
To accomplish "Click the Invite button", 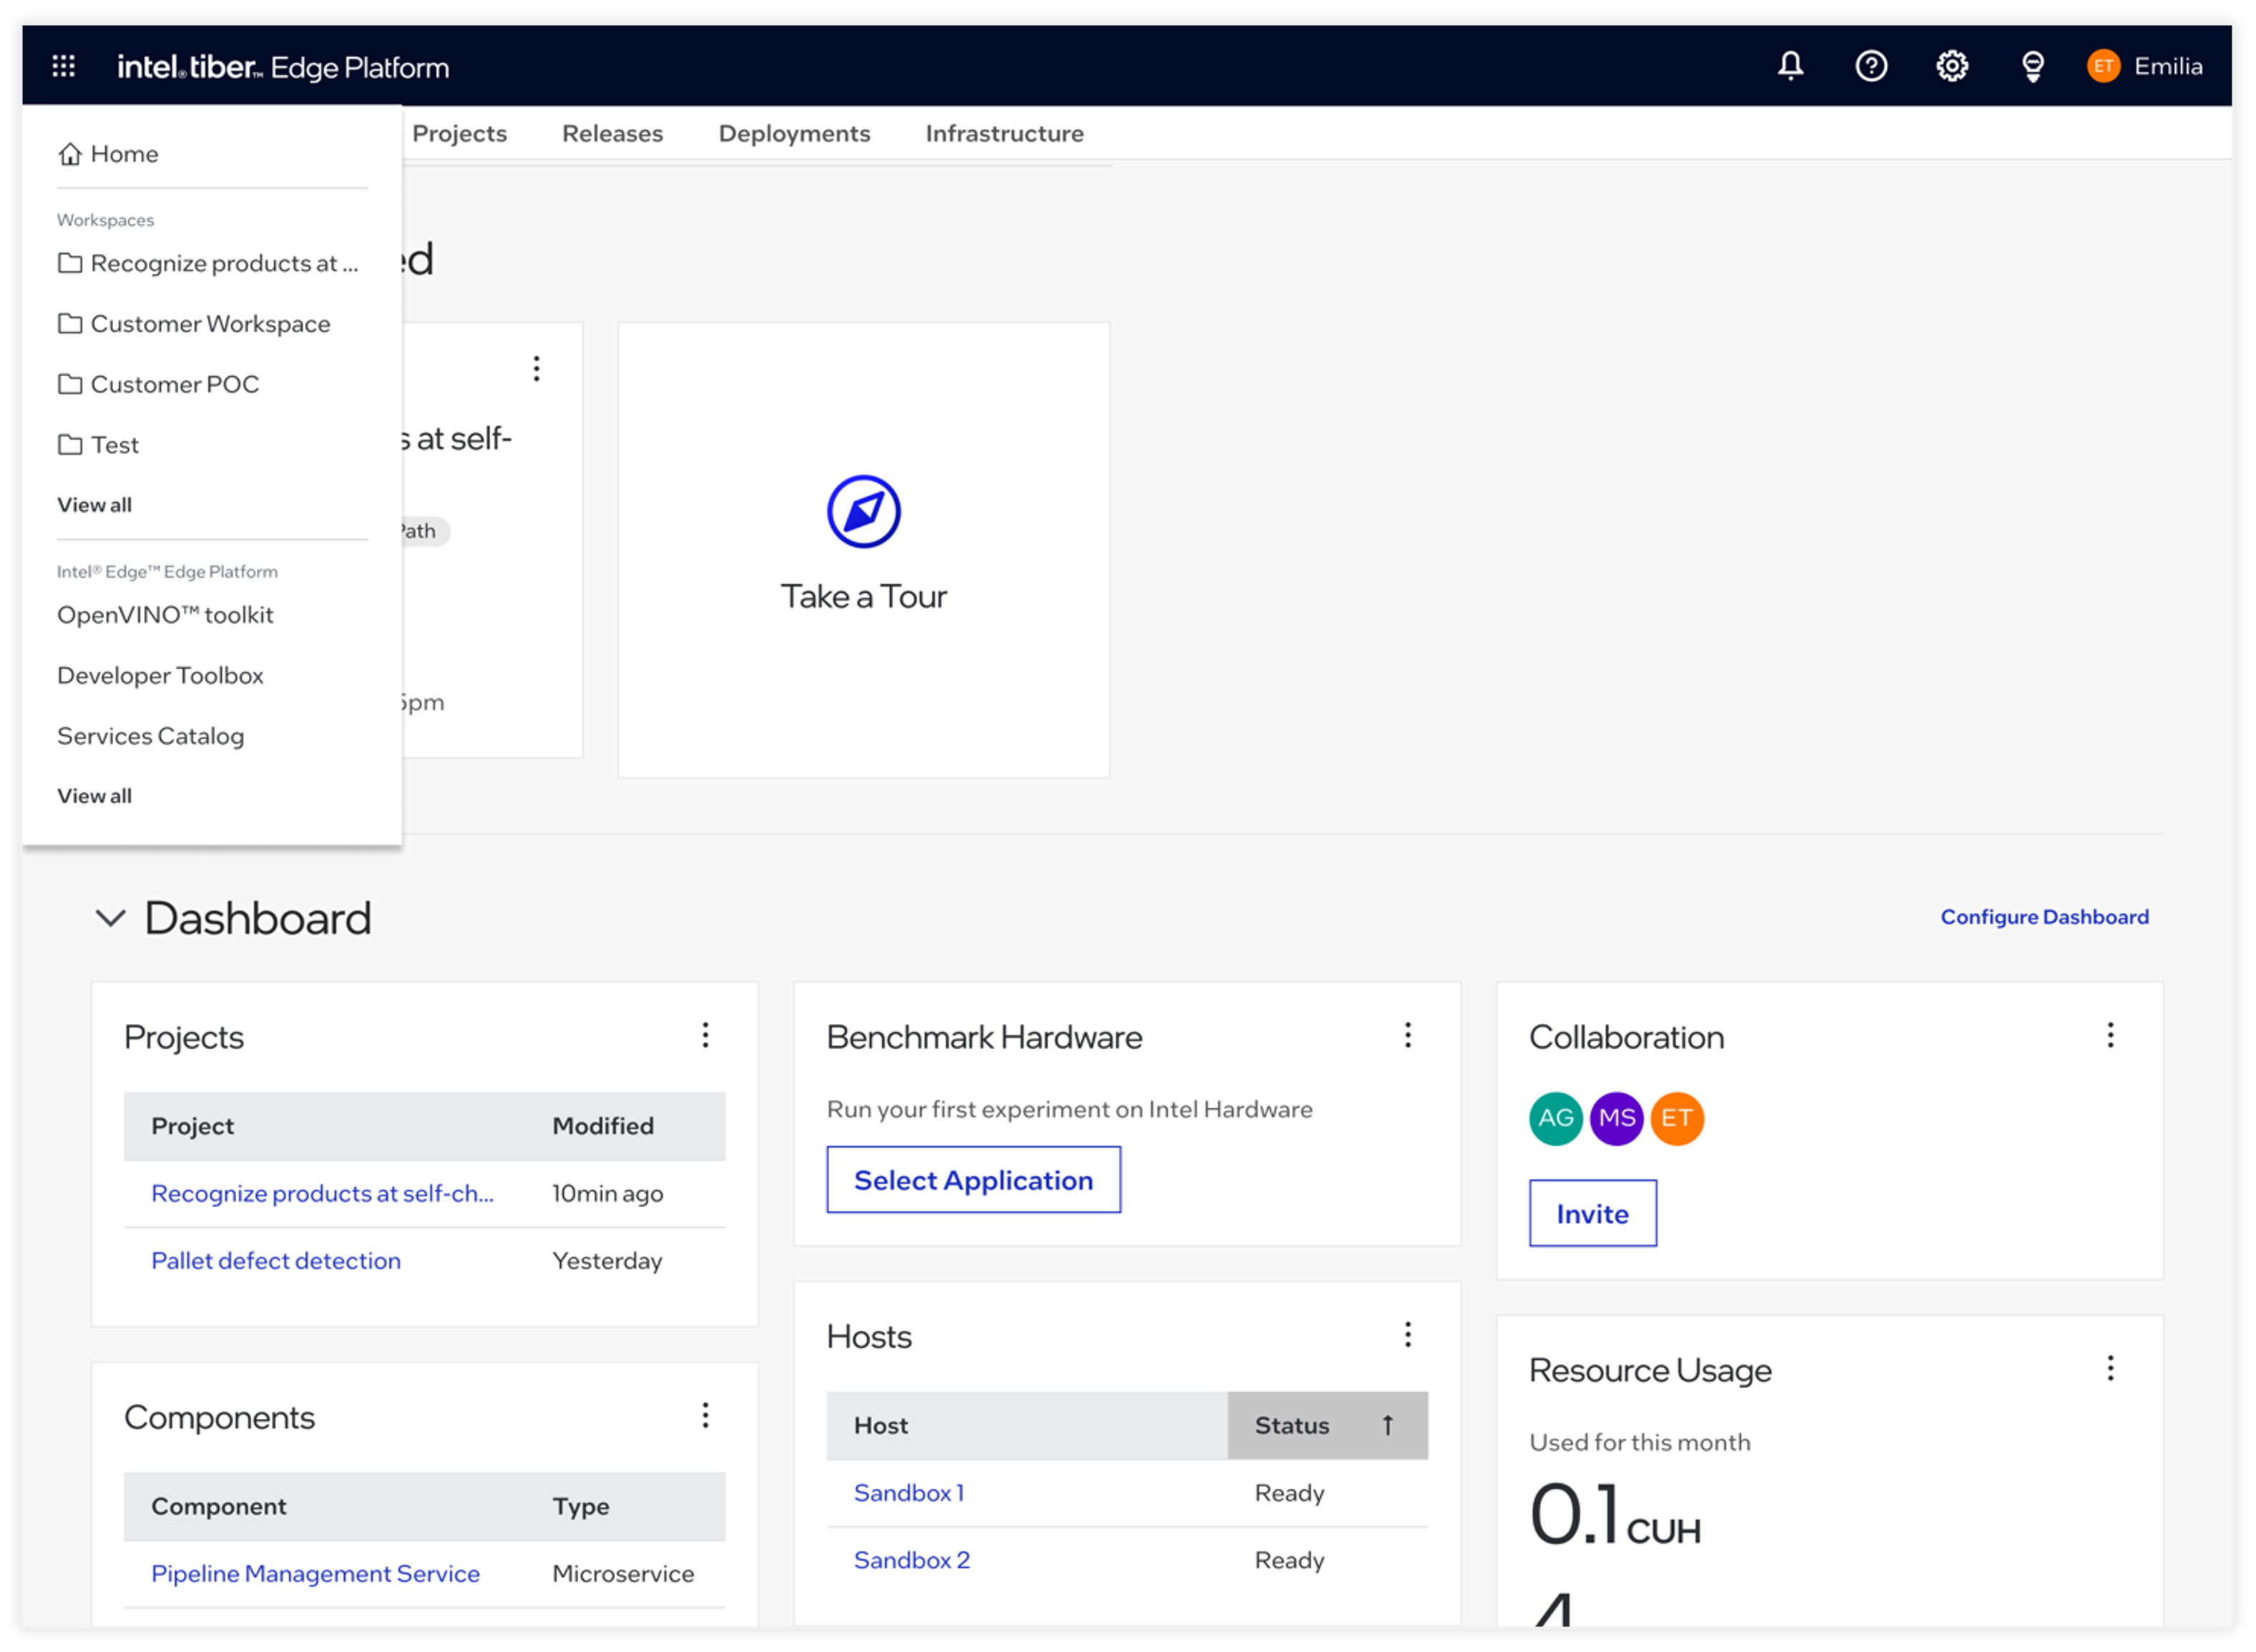I will (1593, 1213).
